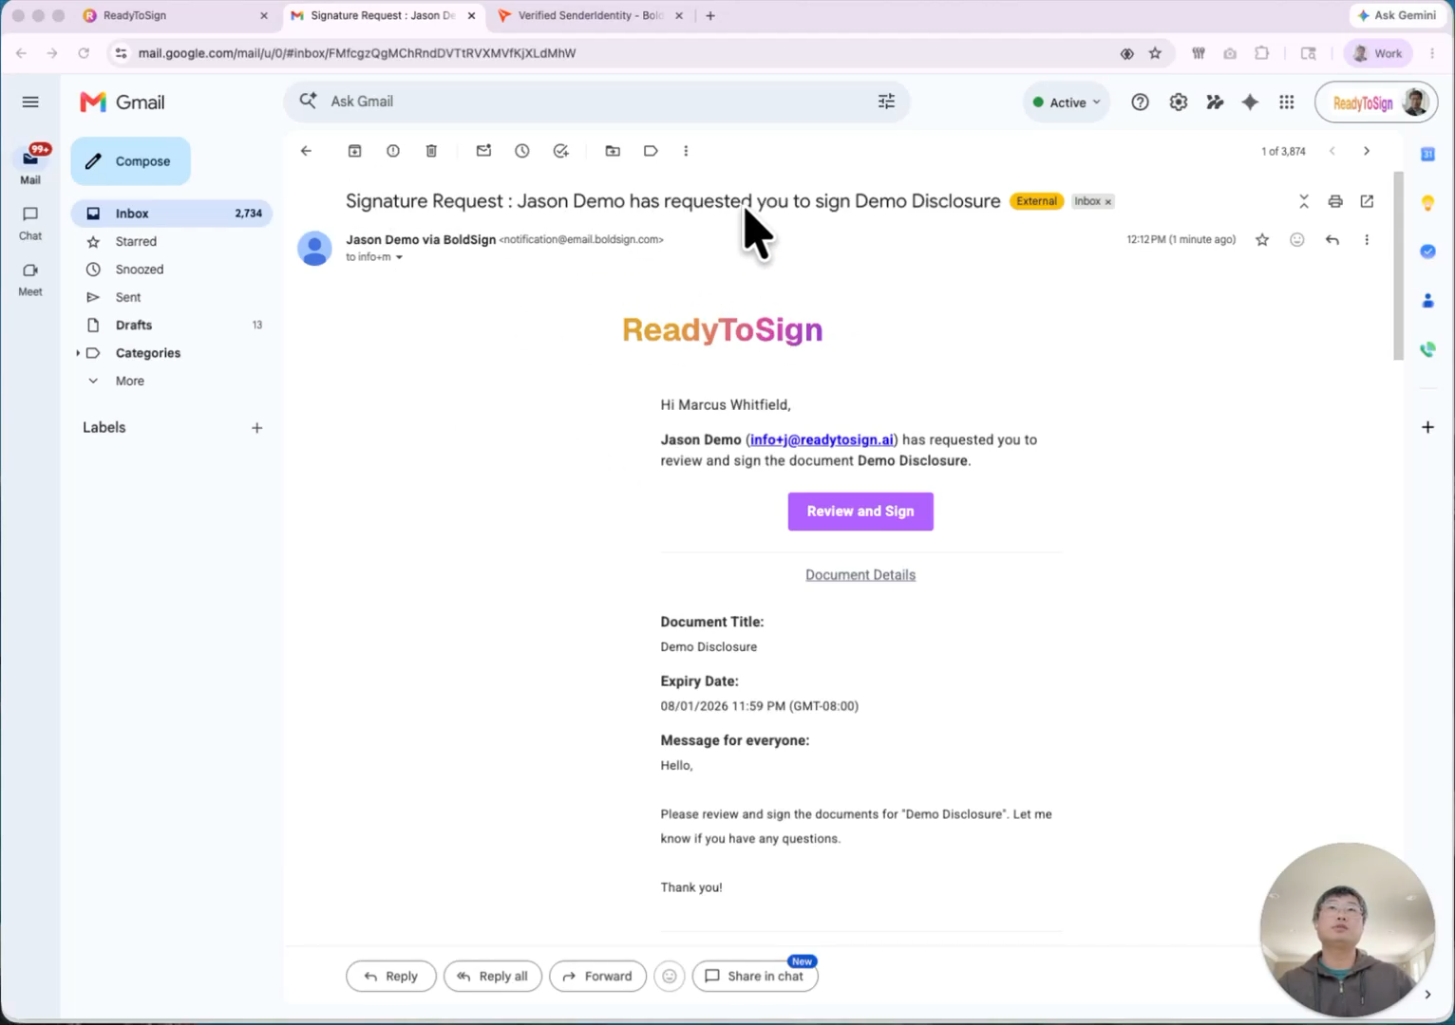Open the Inbox folder
Viewport: 1455px width, 1025px height.
point(172,214)
